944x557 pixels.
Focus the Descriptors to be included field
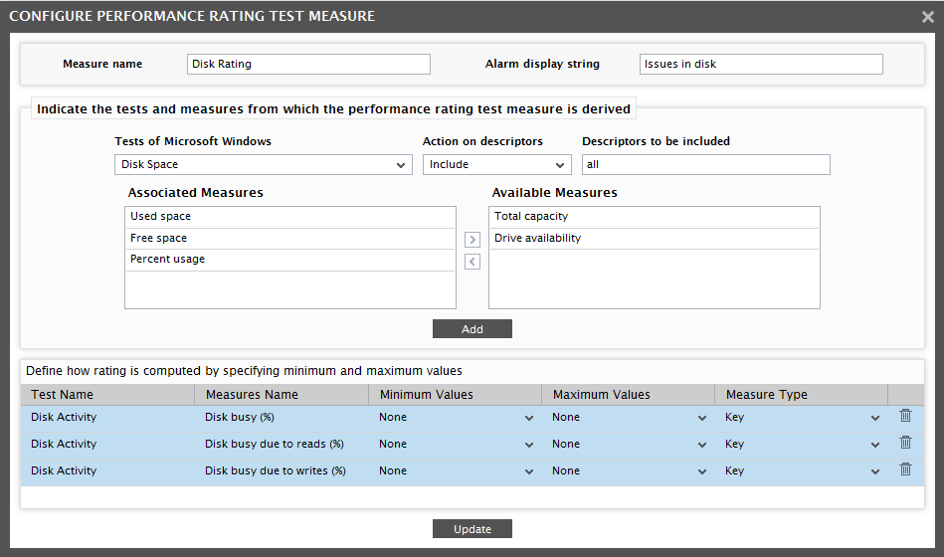click(705, 164)
